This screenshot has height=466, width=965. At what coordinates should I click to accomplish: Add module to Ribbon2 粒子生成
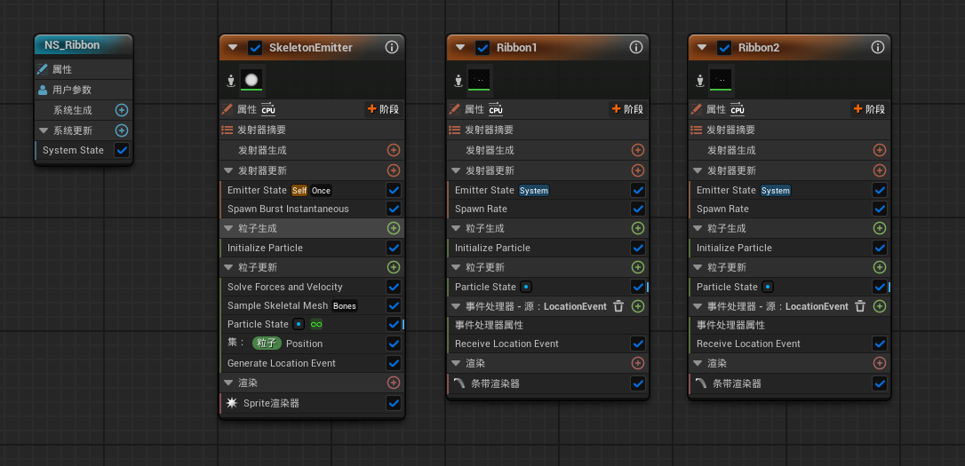(880, 228)
